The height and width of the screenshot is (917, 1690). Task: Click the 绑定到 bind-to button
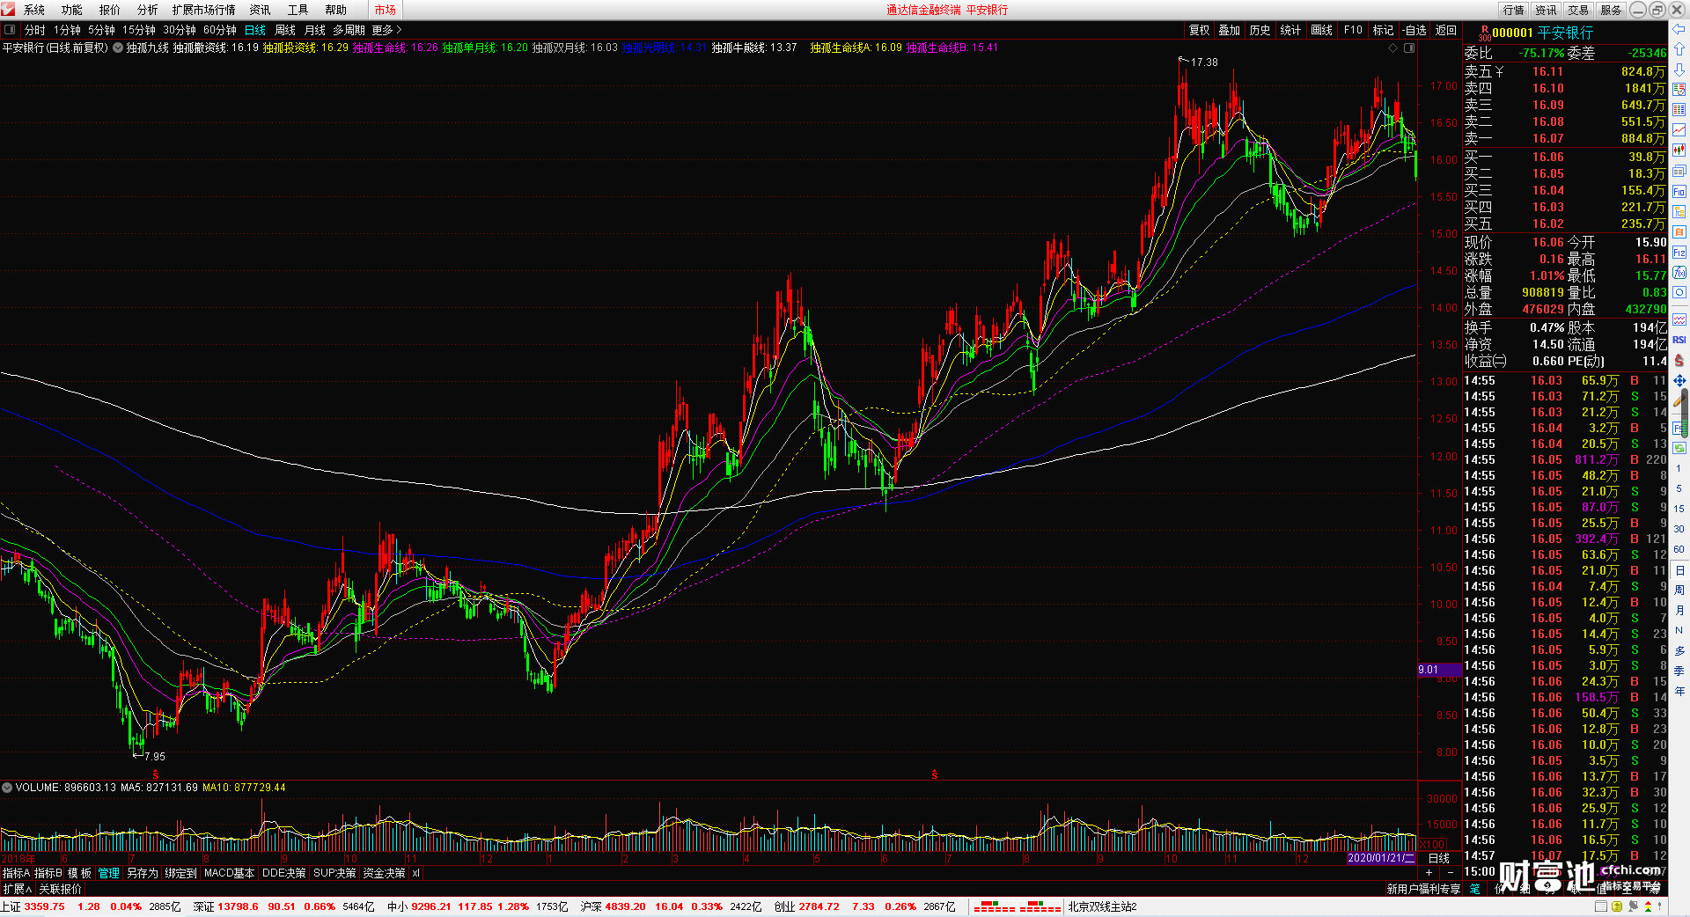tap(181, 873)
